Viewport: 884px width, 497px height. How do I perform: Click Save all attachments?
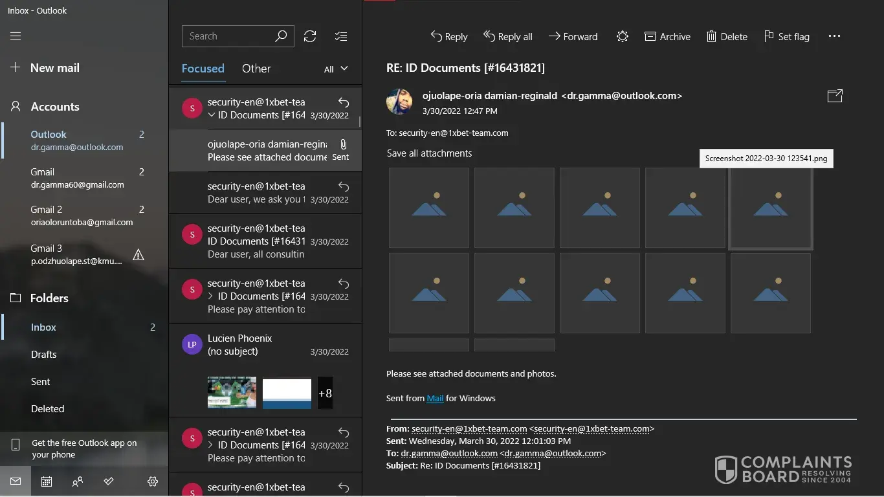[429, 153]
